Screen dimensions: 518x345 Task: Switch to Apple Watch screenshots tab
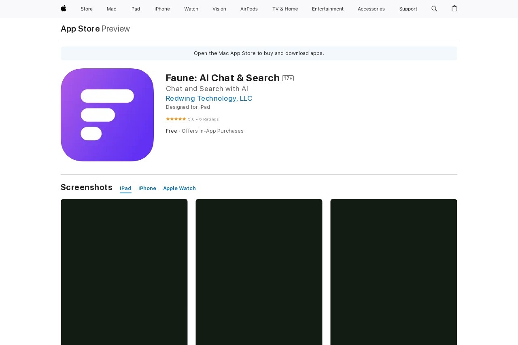(179, 188)
